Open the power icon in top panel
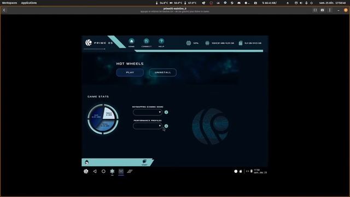This screenshot has height=197, width=350. pos(312,3)
